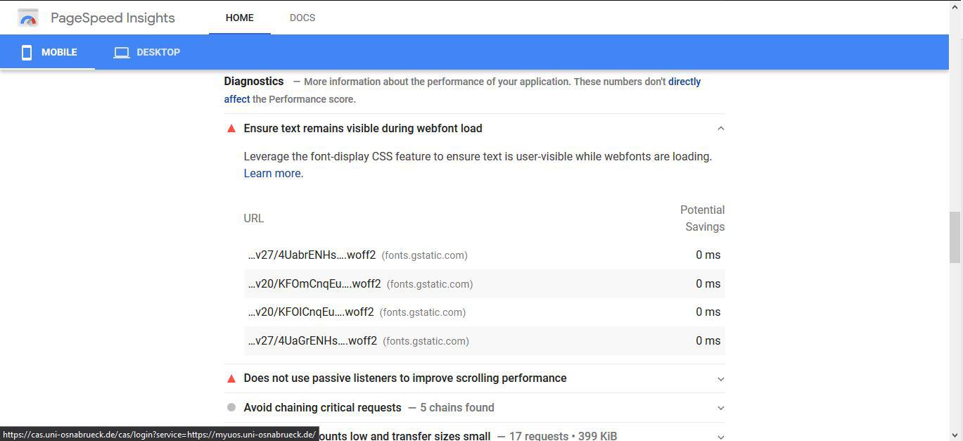Viewport: 963px width, 441px height.
Task: Click the 'Diagnostics' heading
Action: 254,81
